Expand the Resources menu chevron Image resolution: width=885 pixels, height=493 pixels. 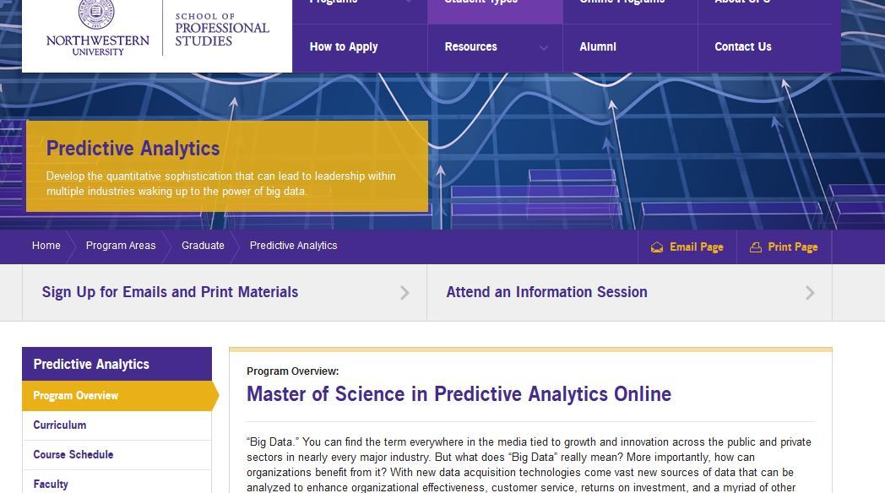tap(544, 47)
